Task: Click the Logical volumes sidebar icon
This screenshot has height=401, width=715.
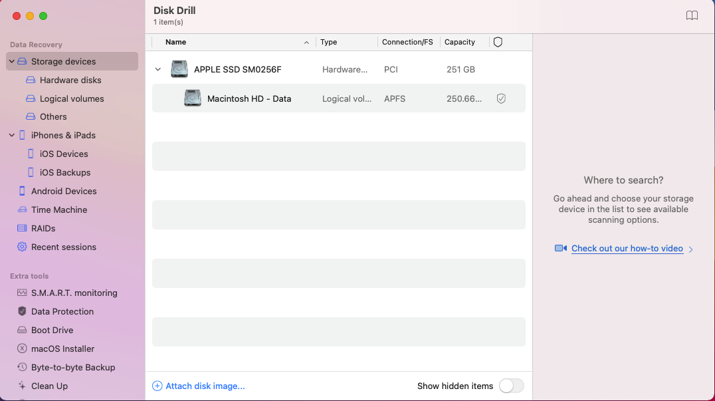Action: click(x=31, y=98)
